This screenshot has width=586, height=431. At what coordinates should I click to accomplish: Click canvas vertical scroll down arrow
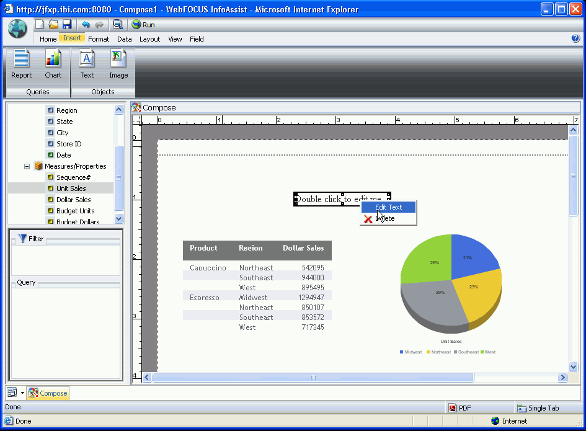pos(574,367)
